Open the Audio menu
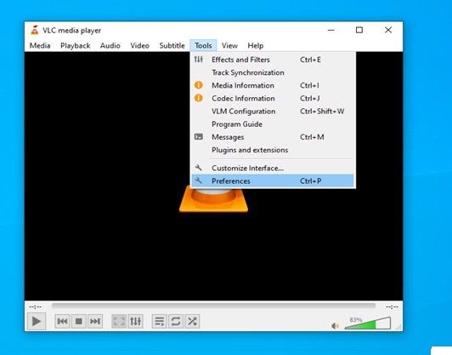The image size is (452, 355). coord(110,46)
